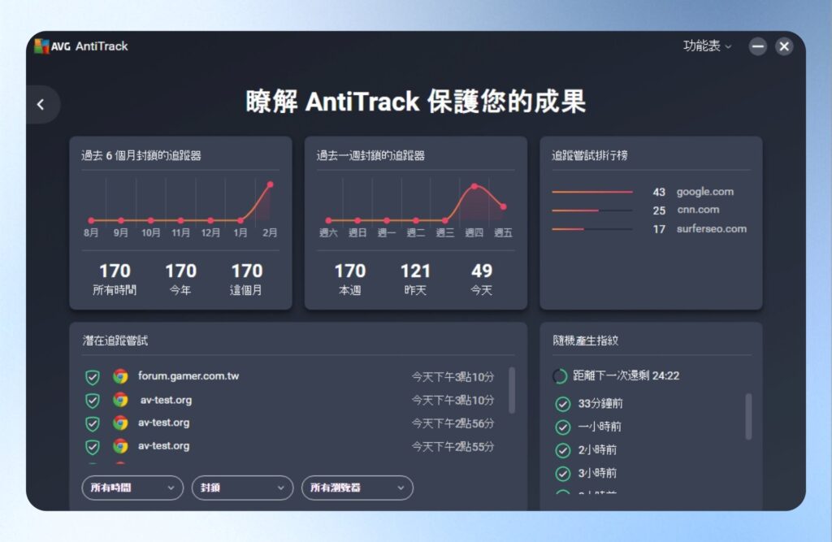
Task: Select google.com in the ranking list
Action: click(x=704, y=192)
